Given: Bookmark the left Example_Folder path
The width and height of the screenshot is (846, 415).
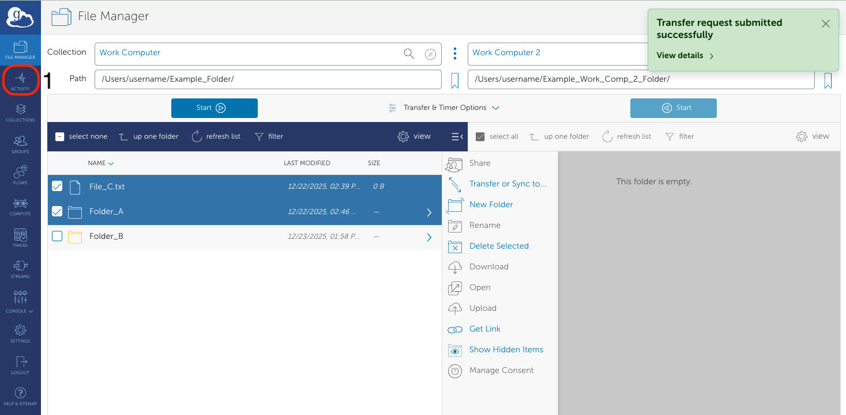Looking at the screenshot, I should (x=454, y=81).
